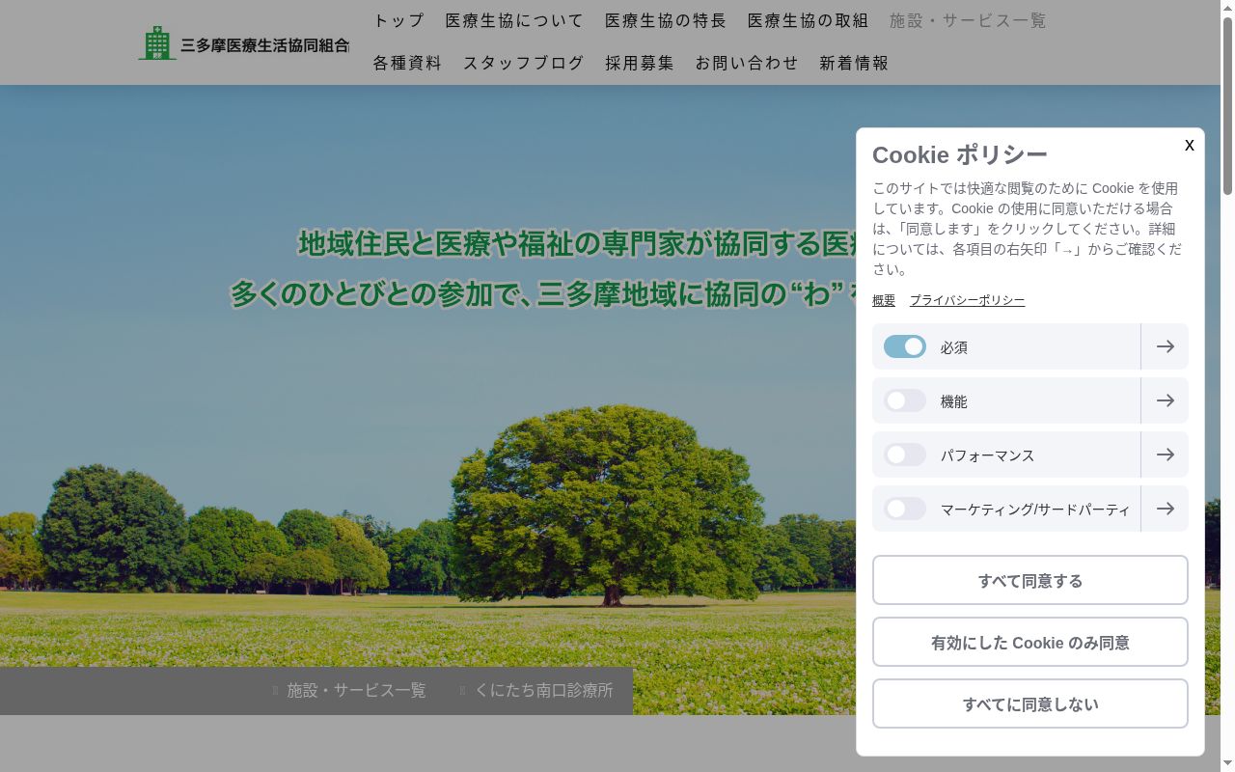
Task: Open arrow details for パフォーマンス cookies
Action: coord(1166,455)
